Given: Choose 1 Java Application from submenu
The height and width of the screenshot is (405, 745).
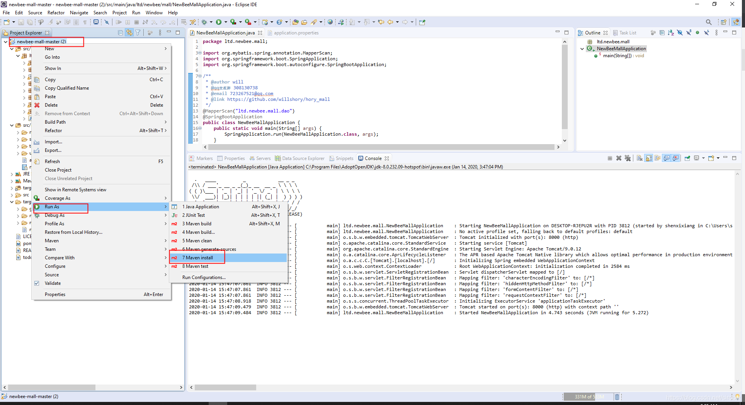Looking at the screenshot, I should (x=228, y=207).
